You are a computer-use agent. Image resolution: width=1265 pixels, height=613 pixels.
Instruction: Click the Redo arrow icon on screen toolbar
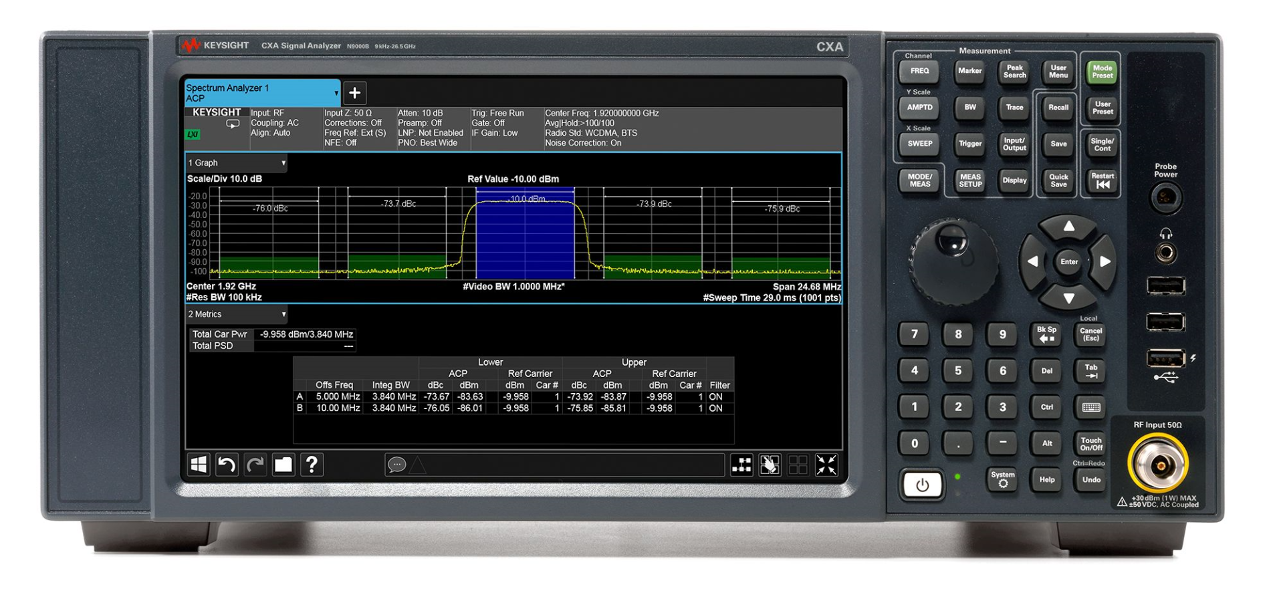pos(255,465)
